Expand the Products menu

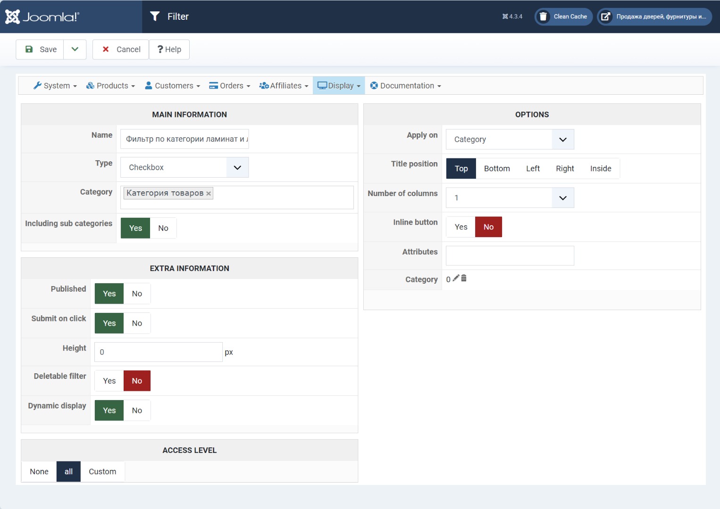[x=111, y=86]
